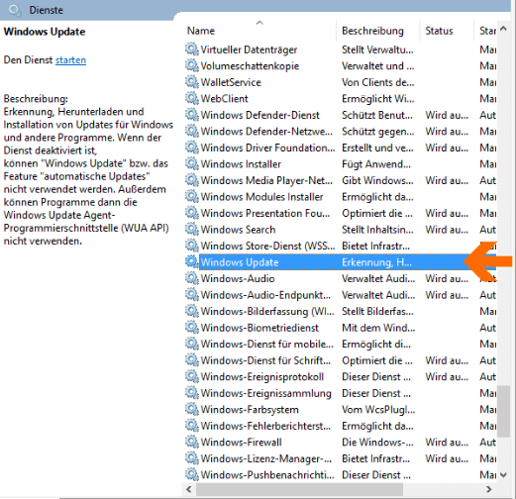The image size is (516, 499).
Task: Click gear icon beside Windows Presentation Fou...
Action: click(x=191, y=213)
